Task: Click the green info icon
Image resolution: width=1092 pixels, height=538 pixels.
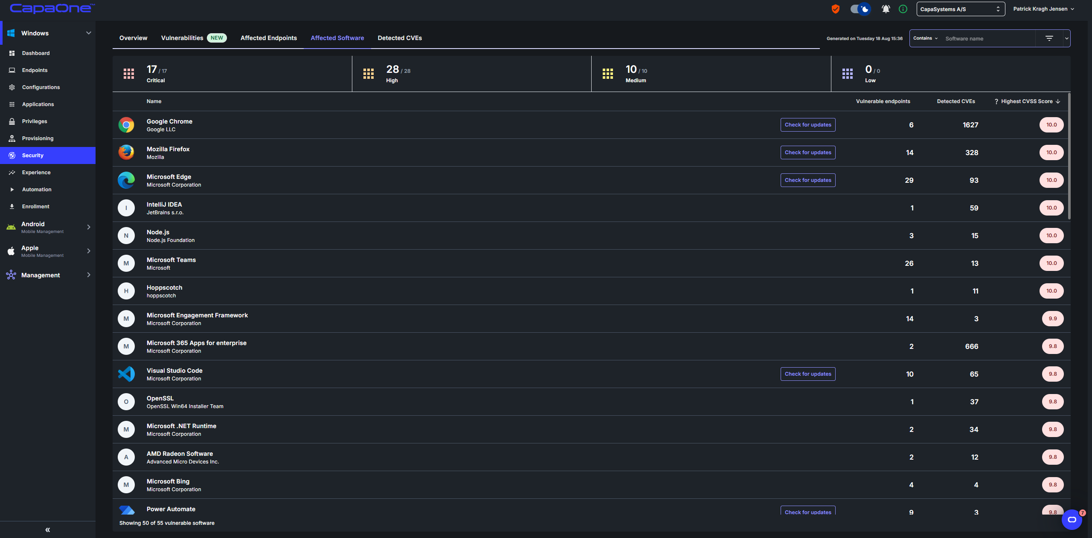Action: (x=903, y=9)
